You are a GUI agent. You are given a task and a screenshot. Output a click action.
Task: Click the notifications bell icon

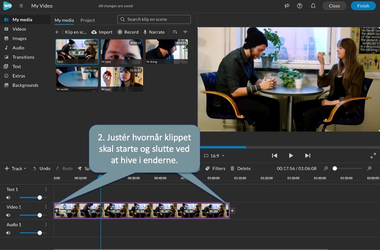[x=313, y=6]
